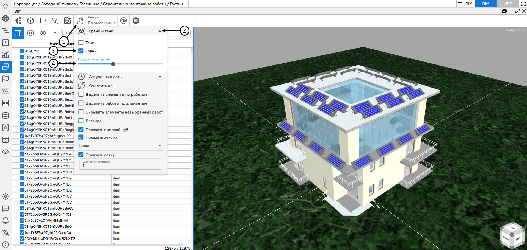Viewport: 527px width, 250px height.
Task: Click the columns layout icon
Action: (x=18, y=33)
